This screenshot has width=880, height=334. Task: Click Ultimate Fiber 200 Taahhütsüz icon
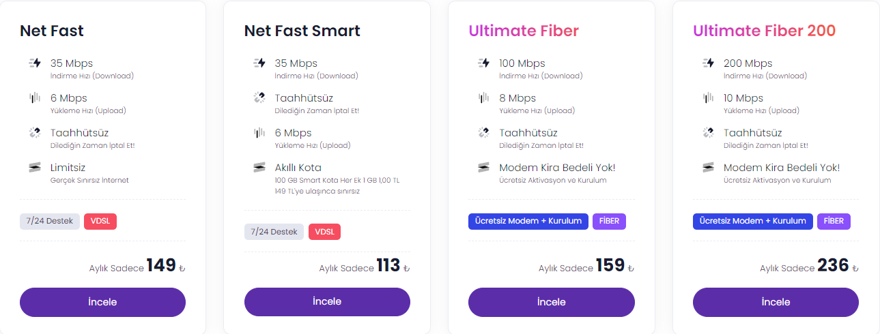click(x=708, y=133)
